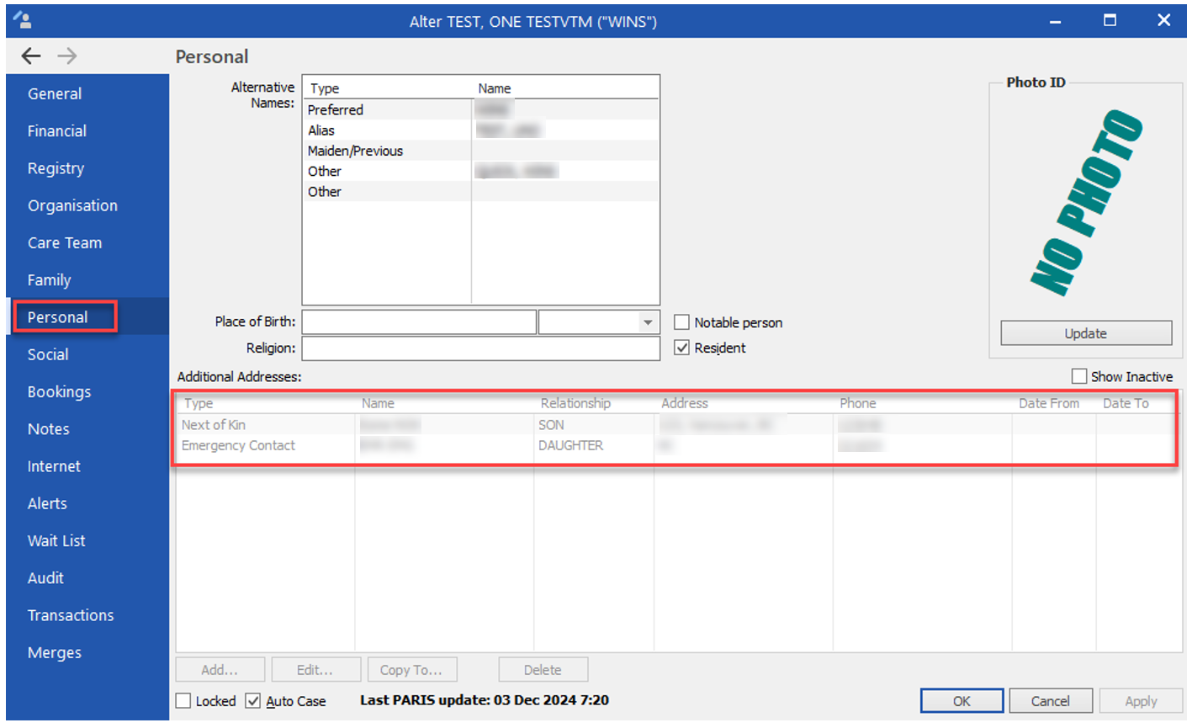
Task: Go to the Alerts section
Action: 47,503
